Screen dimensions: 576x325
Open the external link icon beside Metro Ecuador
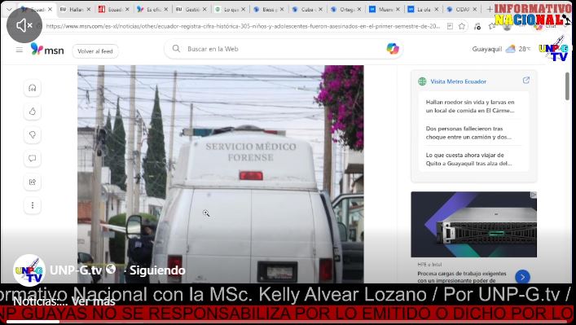point(526,80)
